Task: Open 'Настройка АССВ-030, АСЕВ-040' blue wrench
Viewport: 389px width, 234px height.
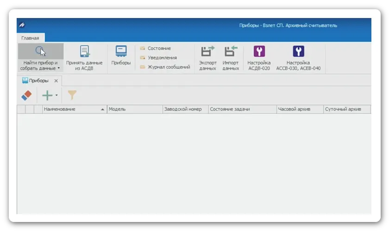Action: click(x=298, y=51)
